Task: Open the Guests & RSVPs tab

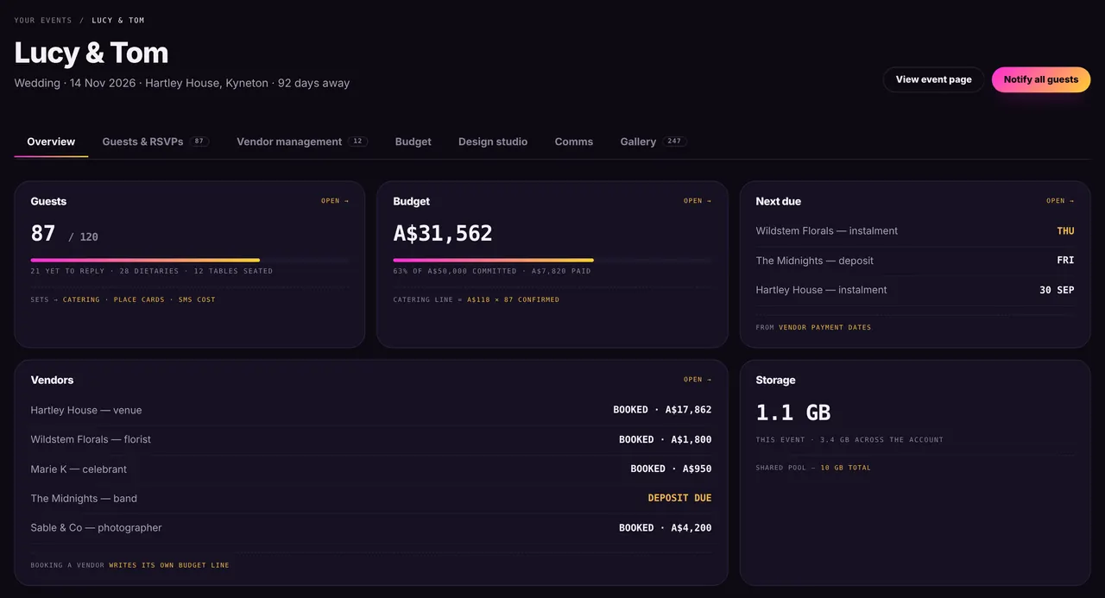Action: pos(155,142)
